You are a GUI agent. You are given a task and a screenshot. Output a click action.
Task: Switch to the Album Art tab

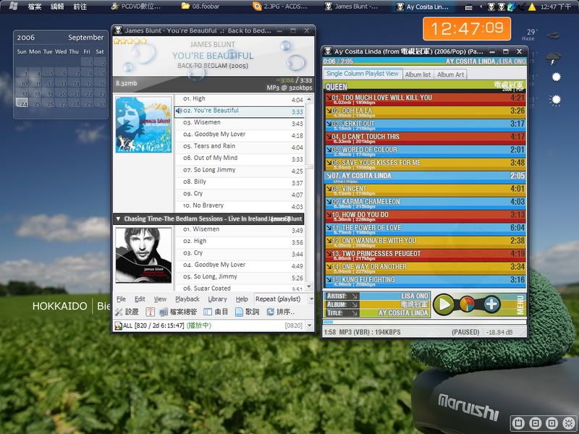click(450, 75)
